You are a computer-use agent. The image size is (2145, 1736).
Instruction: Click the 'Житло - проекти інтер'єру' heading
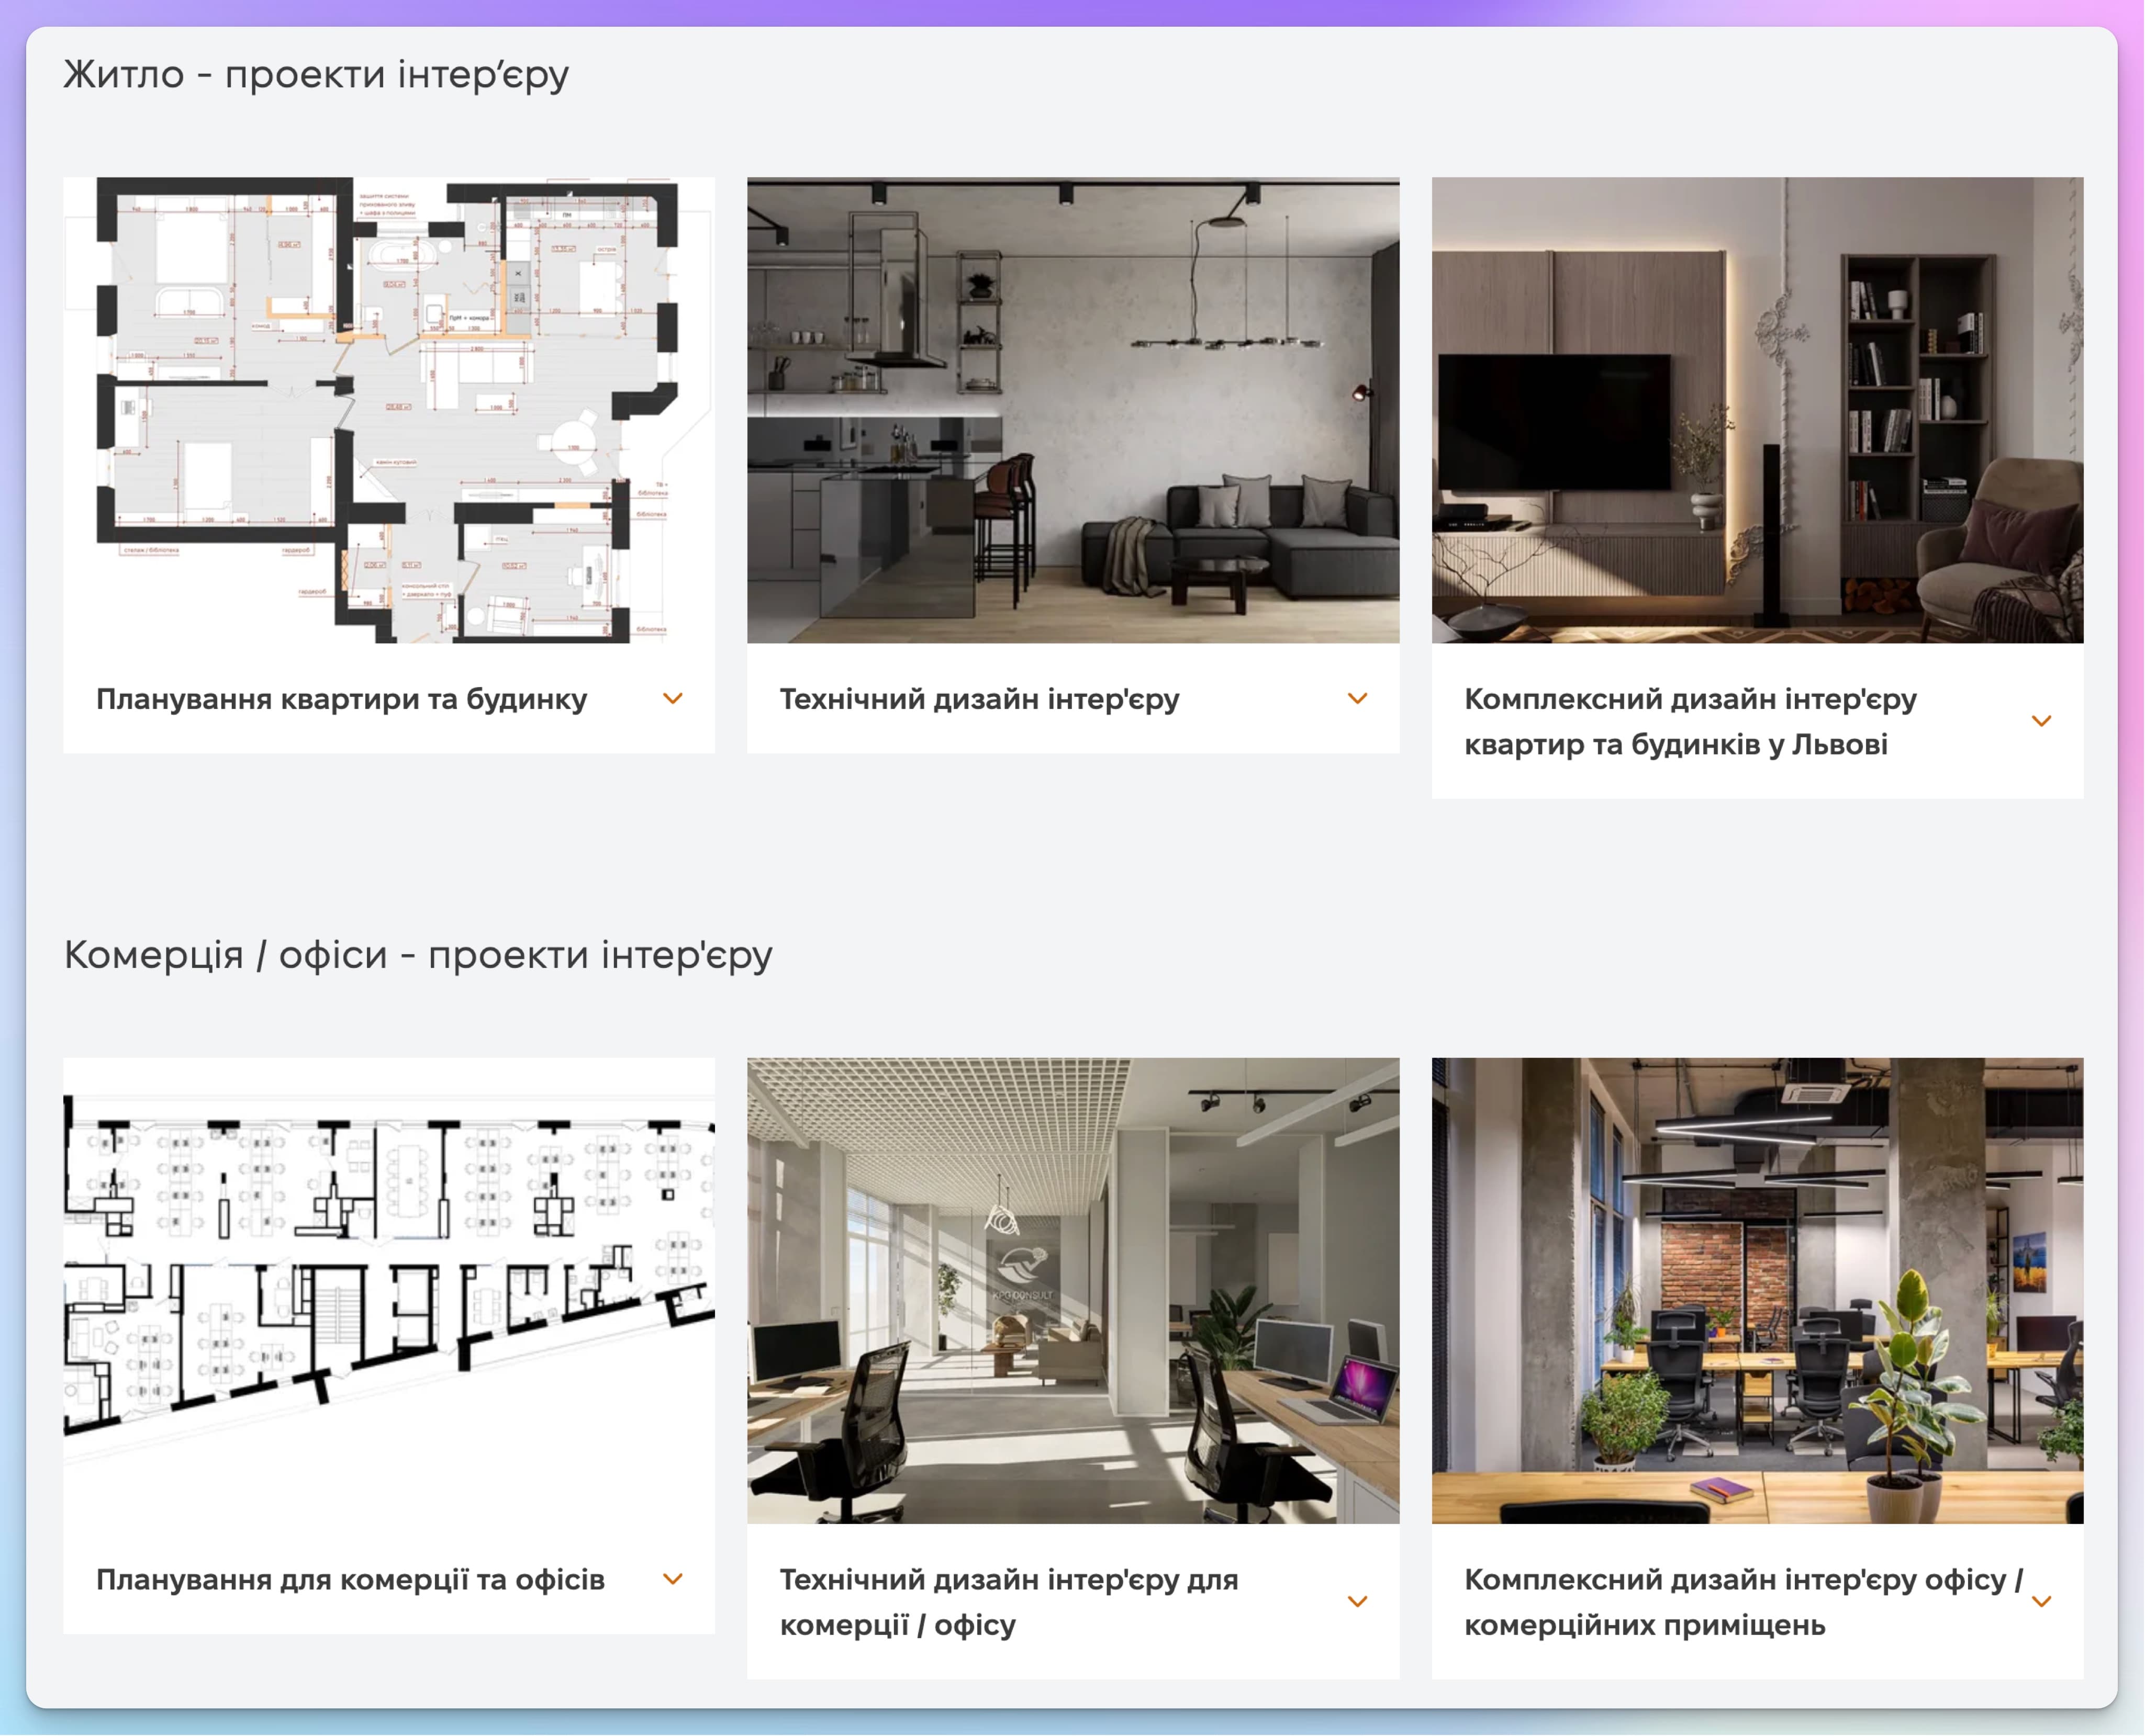316,74
